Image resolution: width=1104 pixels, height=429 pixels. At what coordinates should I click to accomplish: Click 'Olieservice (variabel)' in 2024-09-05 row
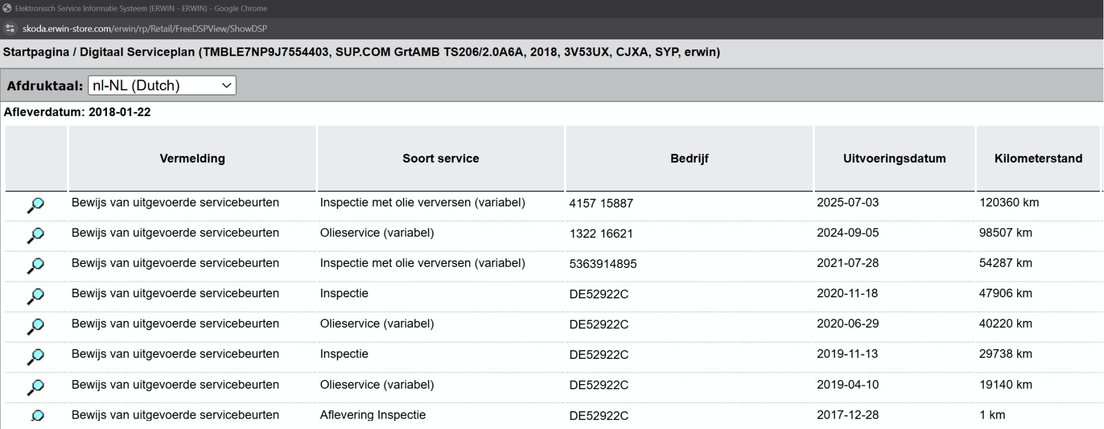[377, 233]
